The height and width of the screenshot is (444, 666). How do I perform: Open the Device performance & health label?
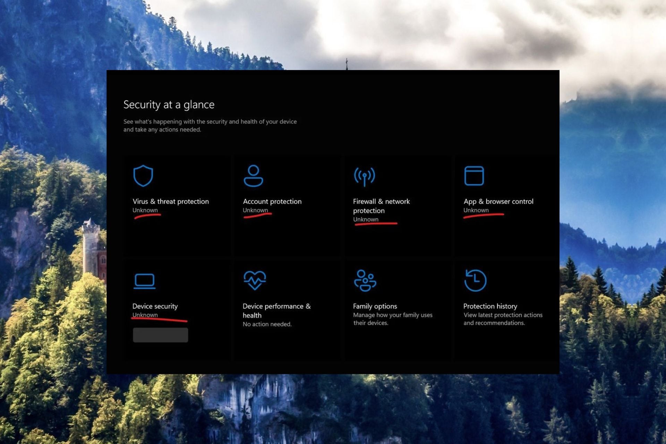(276, 310)
